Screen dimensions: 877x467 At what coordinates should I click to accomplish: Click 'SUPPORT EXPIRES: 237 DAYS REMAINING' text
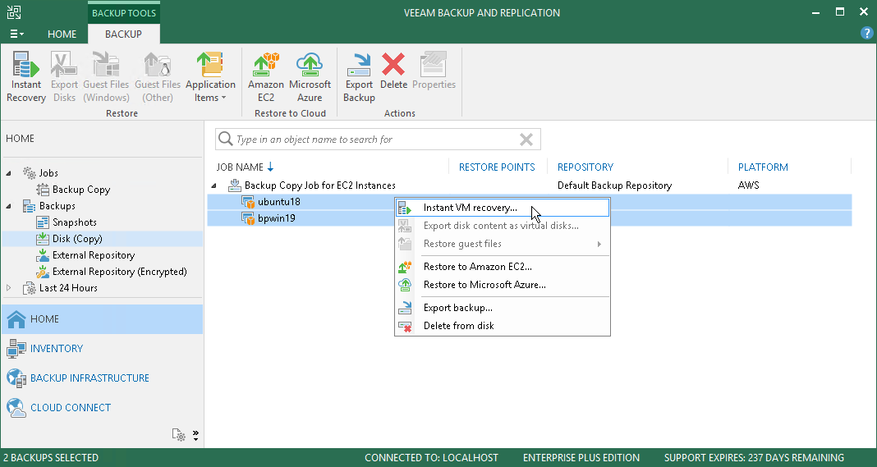(754, 457)
